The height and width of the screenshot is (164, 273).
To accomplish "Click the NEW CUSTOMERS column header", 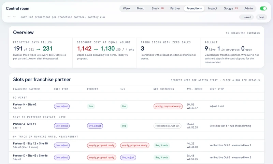I will [164, 89].
